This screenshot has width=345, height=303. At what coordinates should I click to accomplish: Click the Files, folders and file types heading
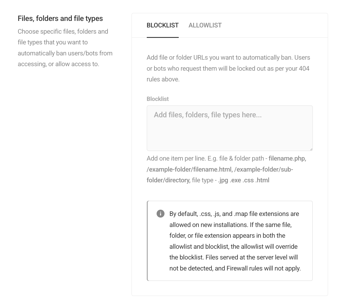click(x=60, y=18)
